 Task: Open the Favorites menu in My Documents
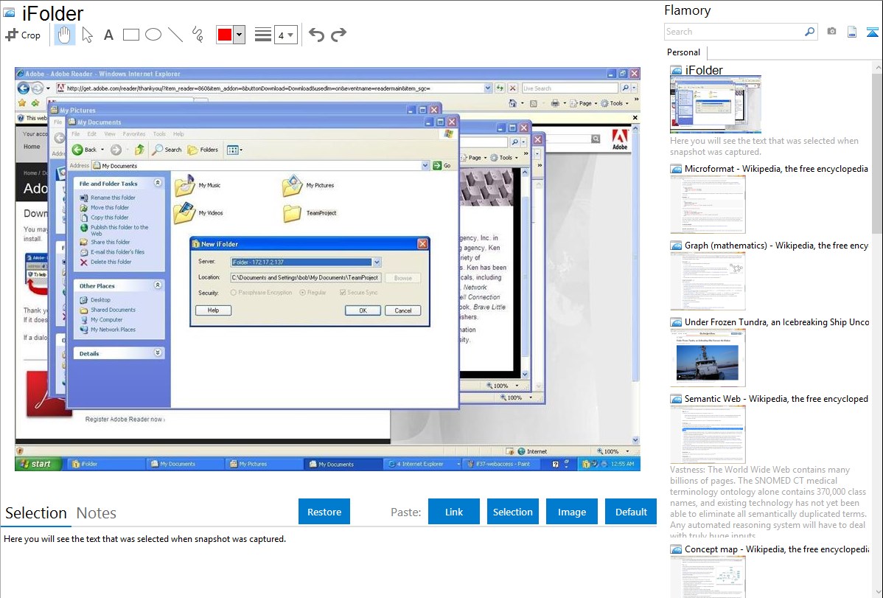[x=134, y=134]
